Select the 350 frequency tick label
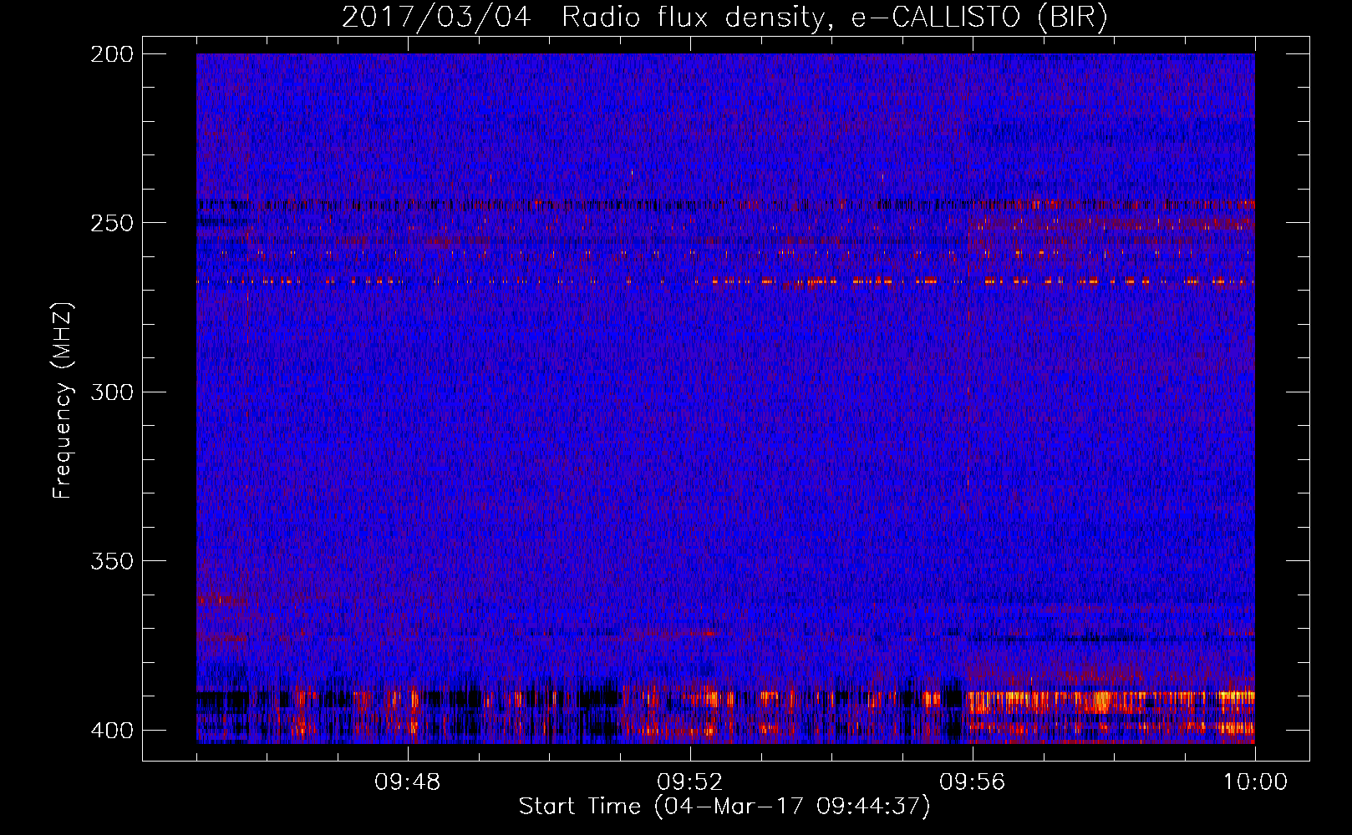1352x835 pixels. point(111,561)
